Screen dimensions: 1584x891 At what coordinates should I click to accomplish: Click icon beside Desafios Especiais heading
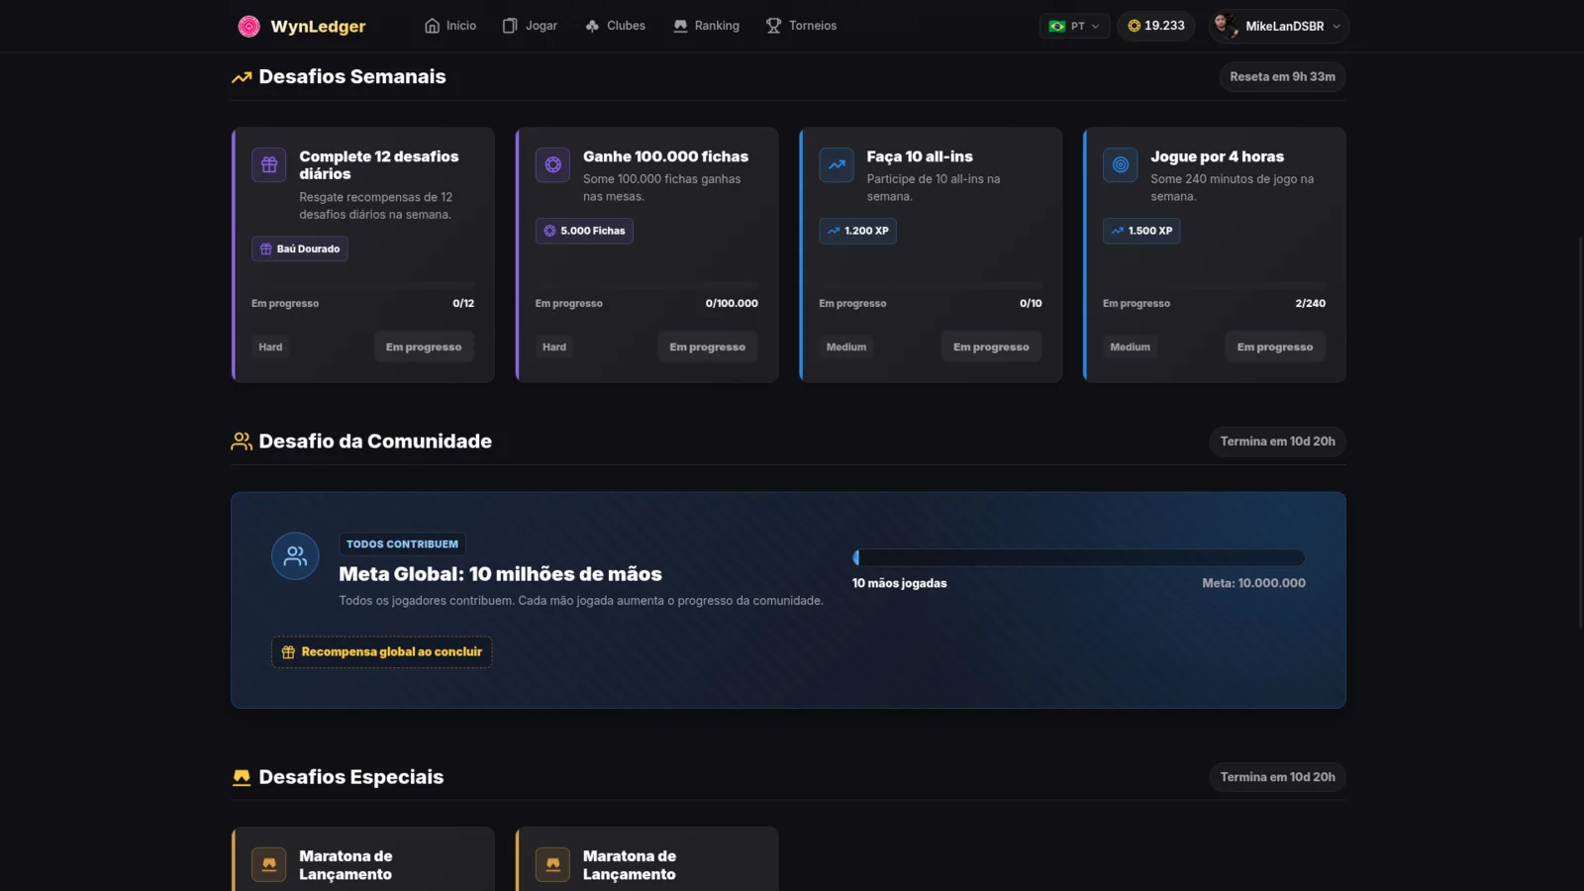[242, 777]
